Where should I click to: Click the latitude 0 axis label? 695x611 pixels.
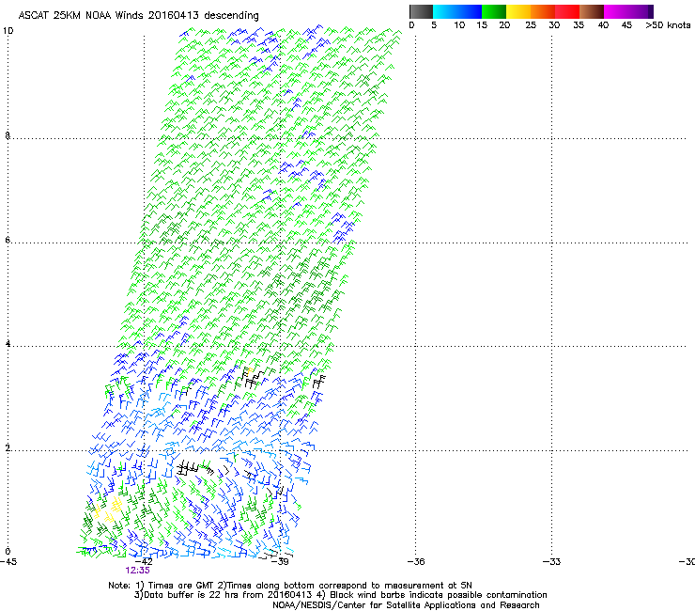(x=8, y=551)
